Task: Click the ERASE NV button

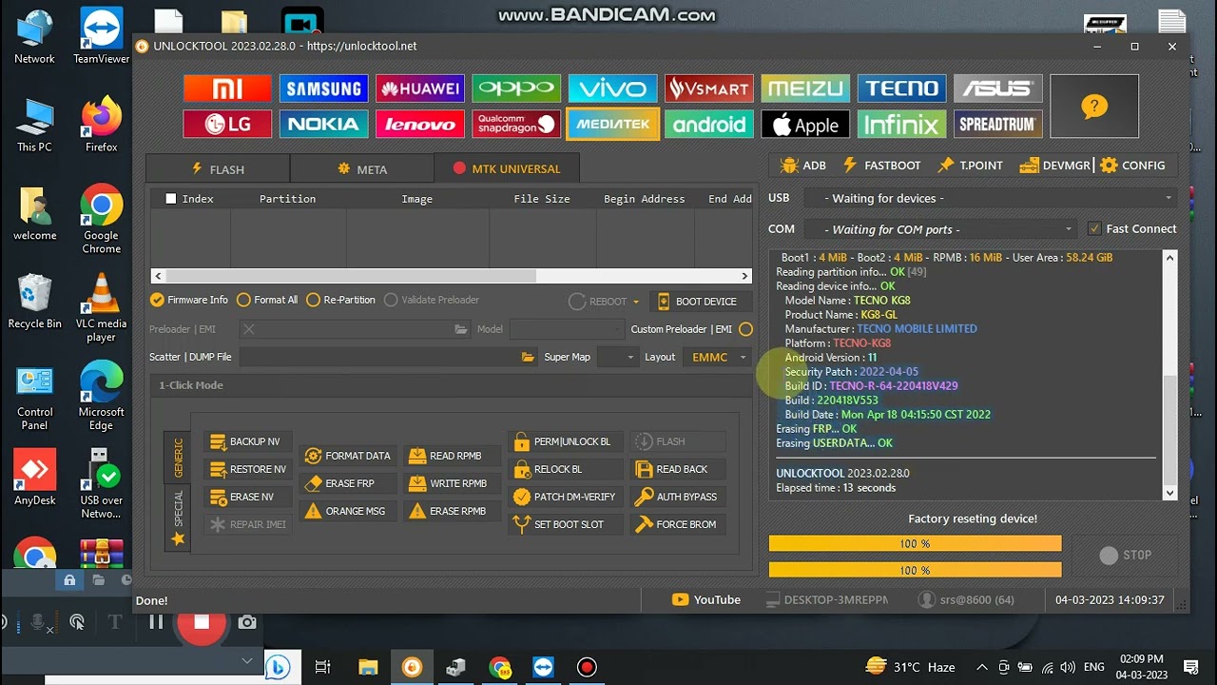Action: (246, 497)
